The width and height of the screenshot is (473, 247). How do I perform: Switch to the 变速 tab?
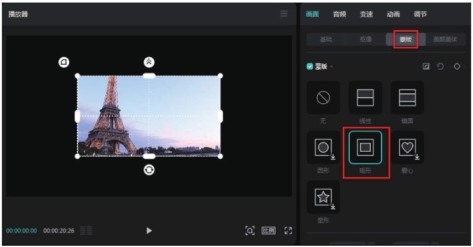366,14
